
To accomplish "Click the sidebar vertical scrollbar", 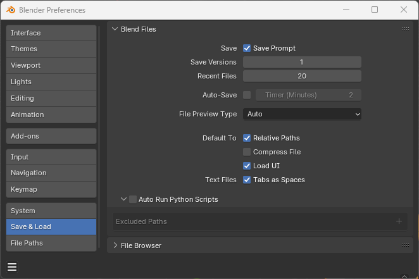I will [99, 137].
